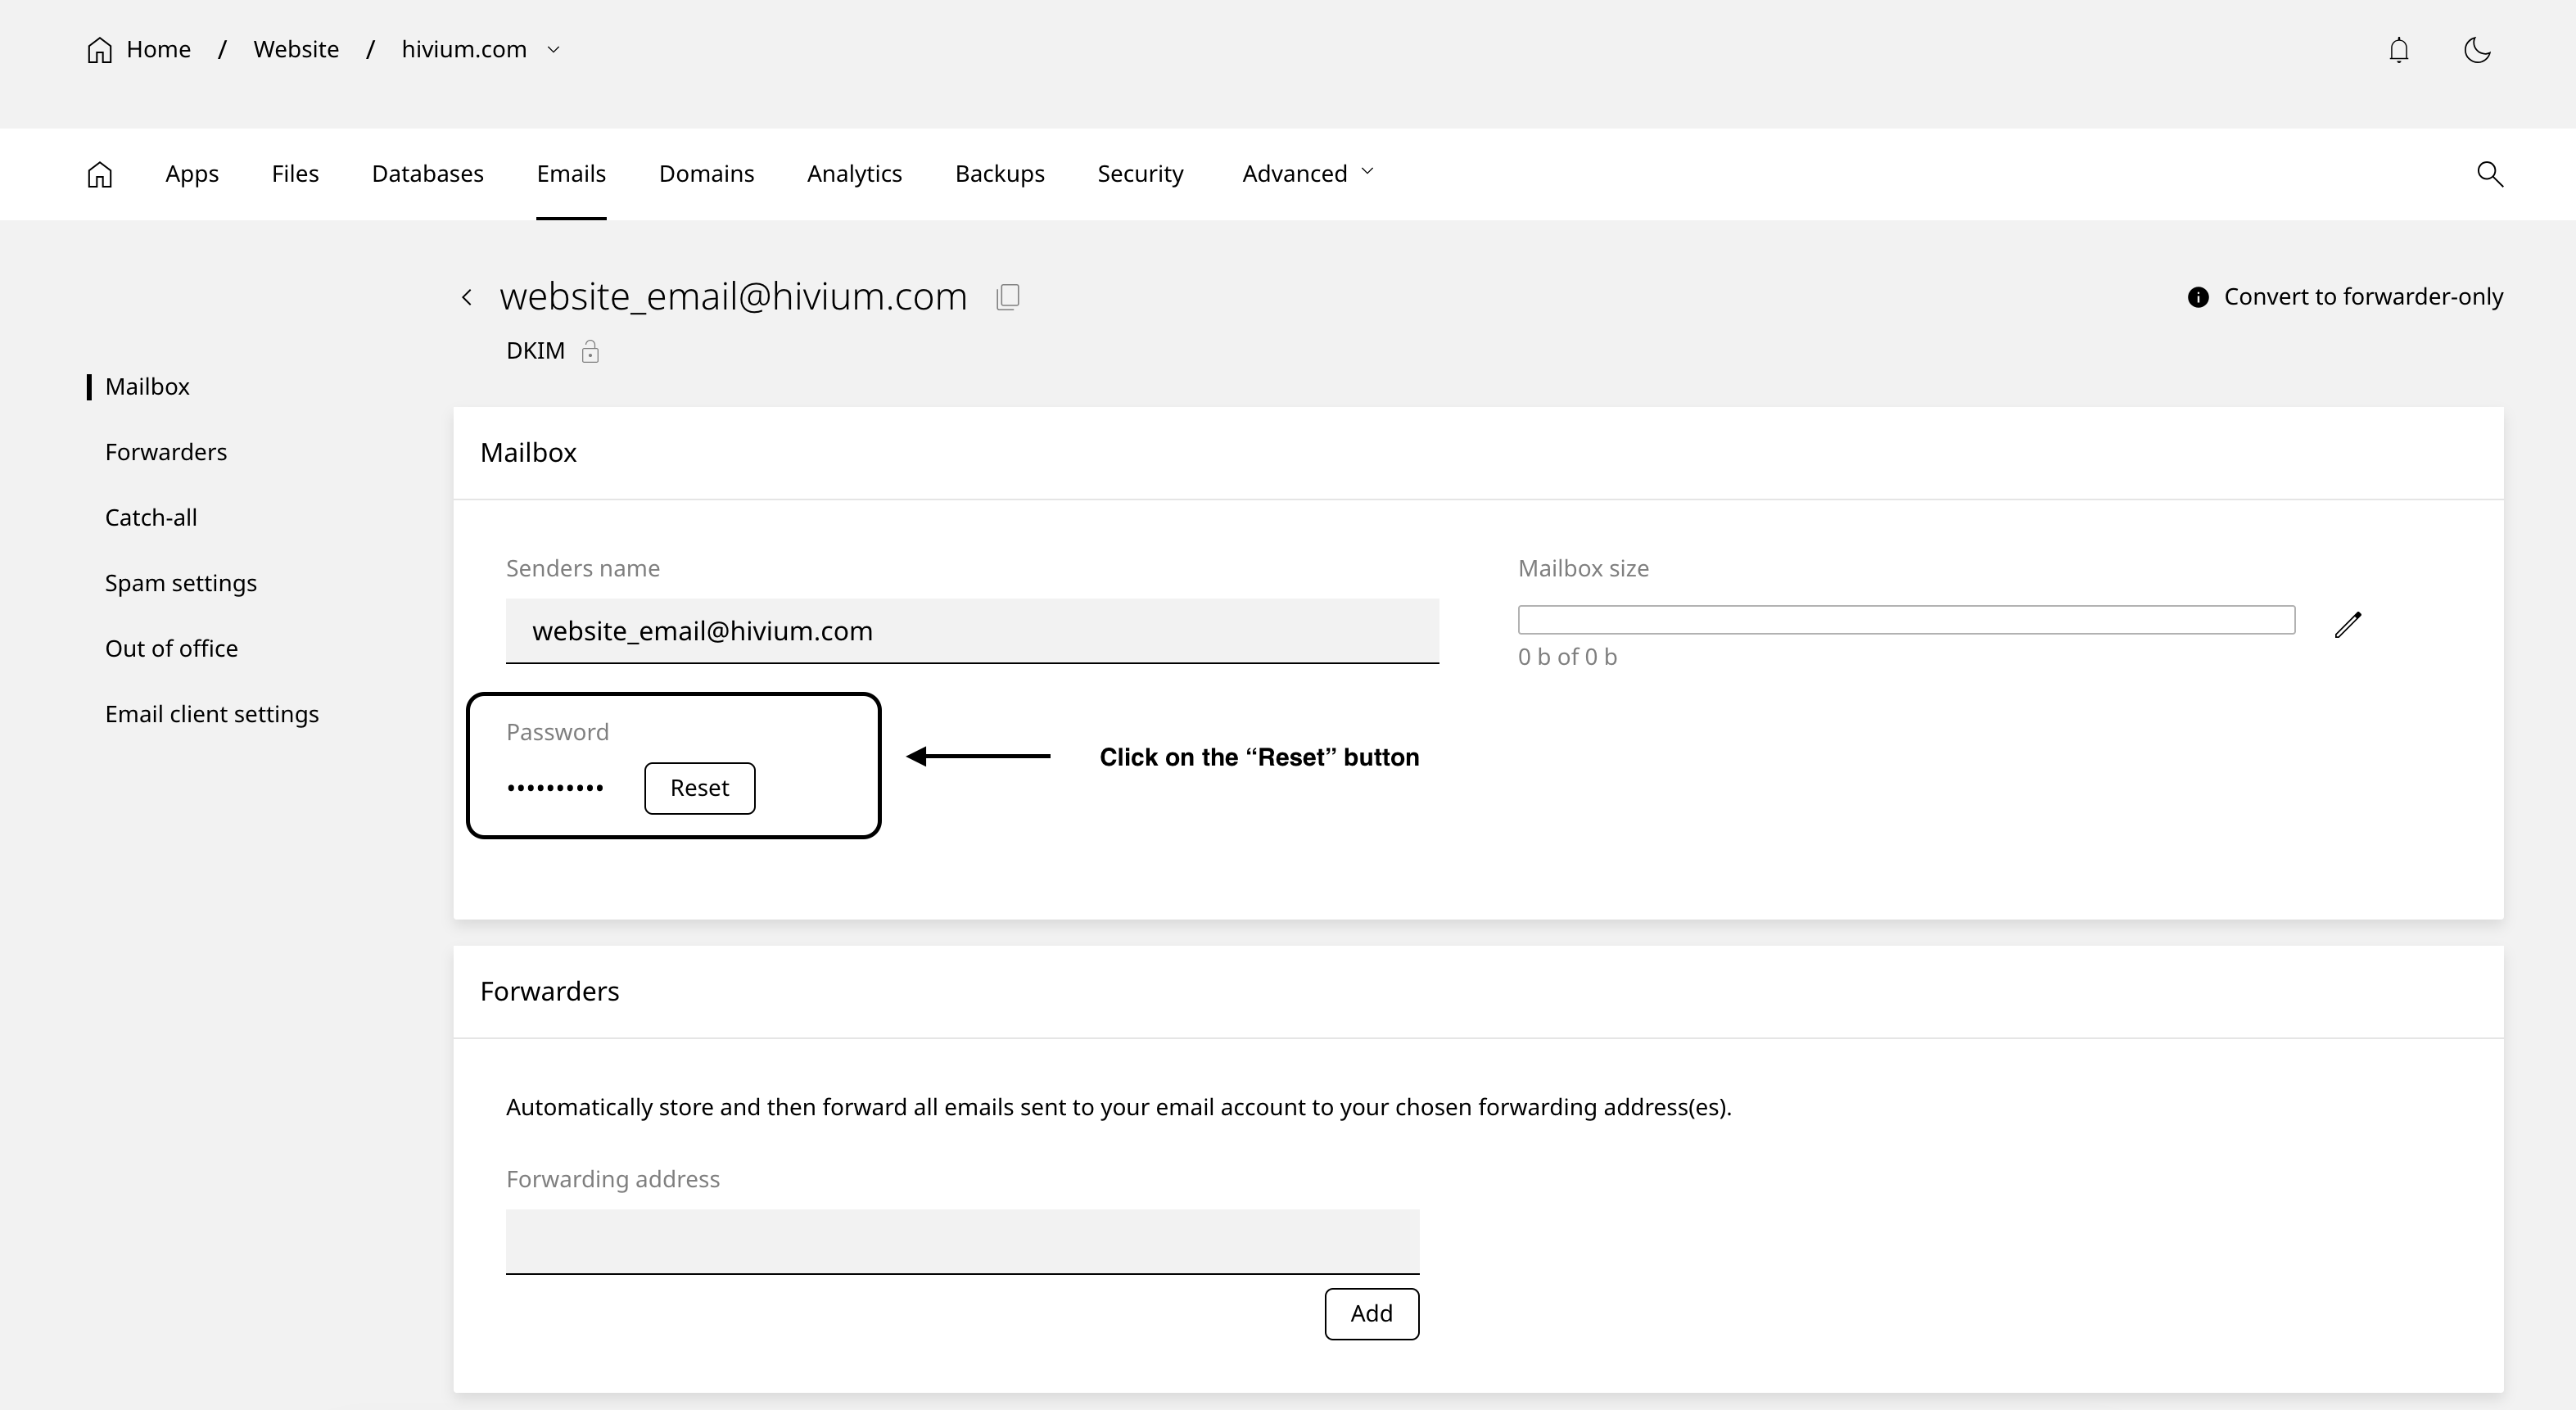Focus the Forwarding address input field
2576x1410 pixels.
pyautogui.click(x=962, y=1241)
